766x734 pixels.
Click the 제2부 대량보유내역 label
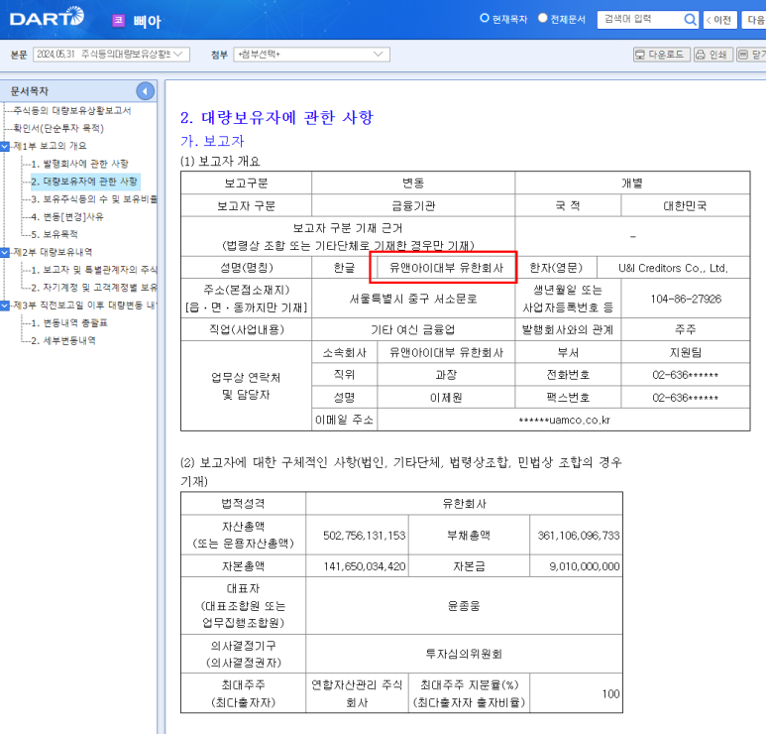53,252
